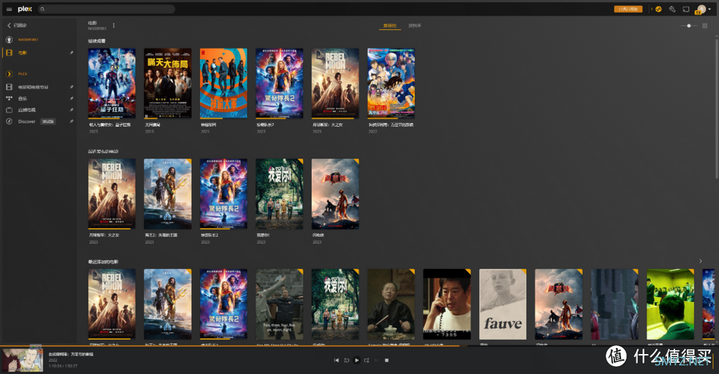Image resolution: width=719 pixels, height=374 pixels.
Task: Click the Plex logo
Action: click(25, 9)
